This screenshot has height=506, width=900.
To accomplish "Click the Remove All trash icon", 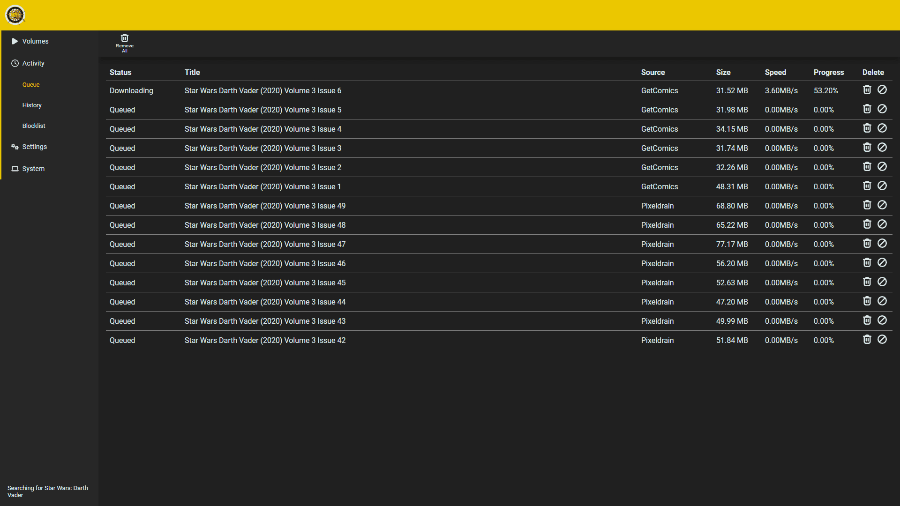I will pyautogui.click(x=124, y=39).
